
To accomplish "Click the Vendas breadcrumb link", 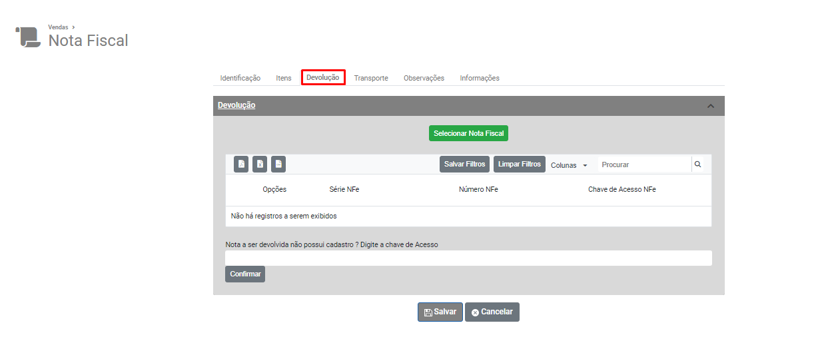I will click(x=58, y=27).
